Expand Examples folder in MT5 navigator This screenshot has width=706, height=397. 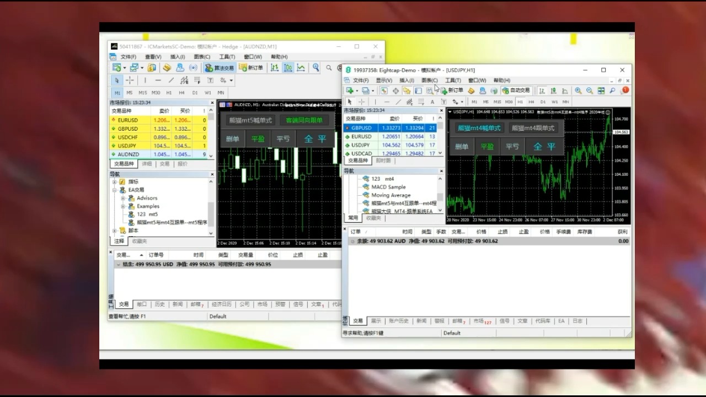tap(123, 206)
